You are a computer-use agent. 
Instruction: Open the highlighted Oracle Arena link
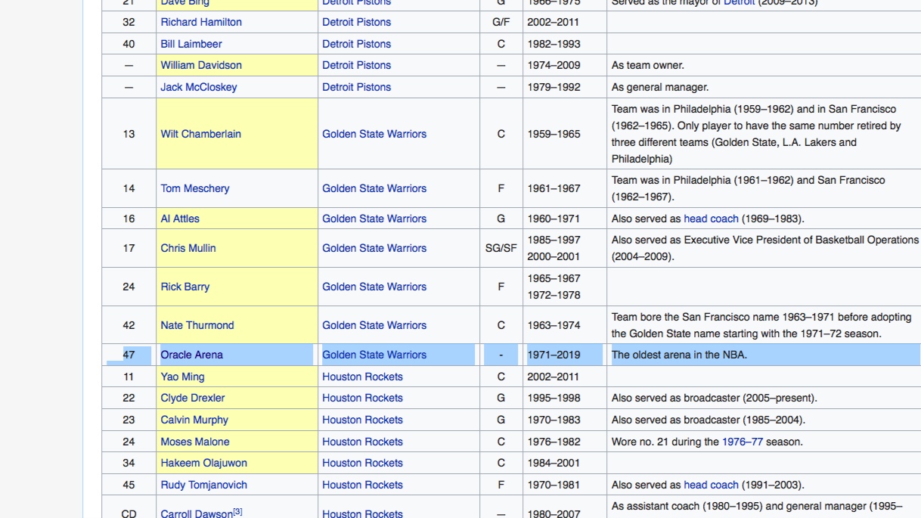coord(191,355)
